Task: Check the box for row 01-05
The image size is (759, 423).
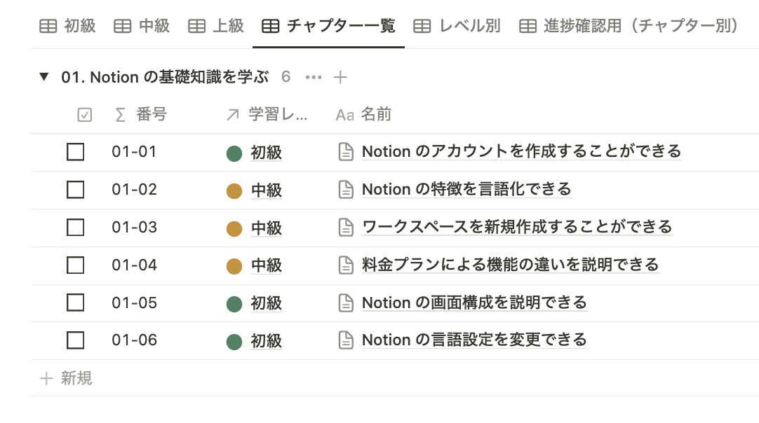Action: [76, 303]
